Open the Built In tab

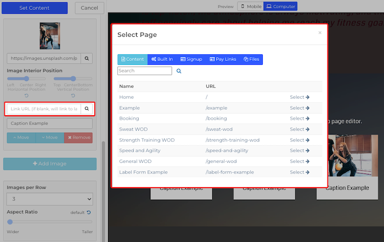click(x=162, y=59)
